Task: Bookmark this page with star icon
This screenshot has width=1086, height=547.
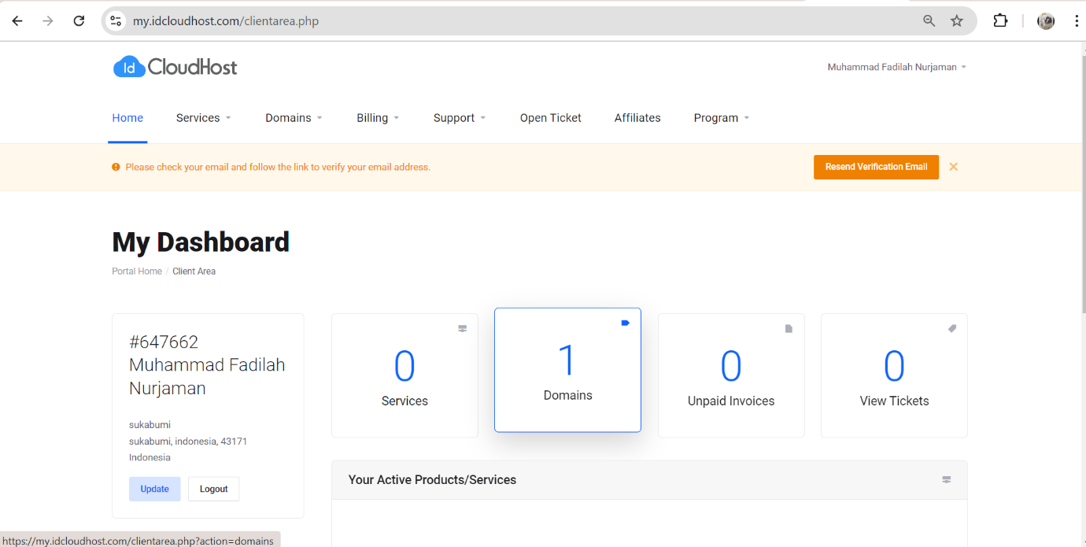Action: (957, 21)
